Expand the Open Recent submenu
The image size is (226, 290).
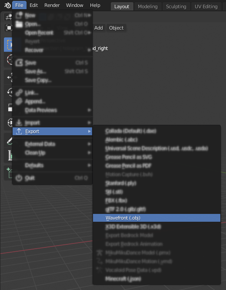[x=53, y=33]
